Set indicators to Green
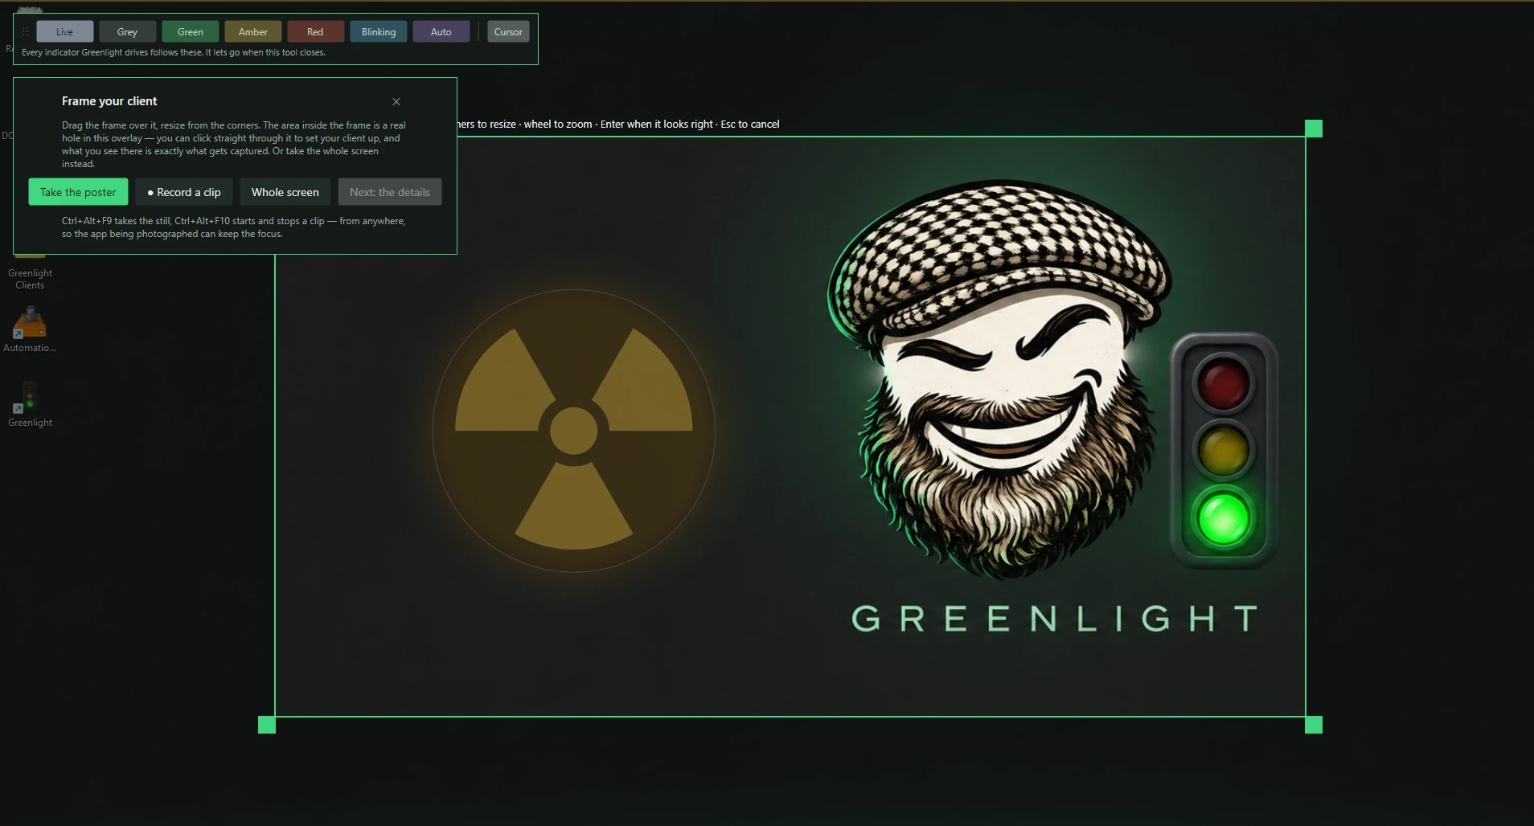This screenshot has width=1534, height=826. (x=190, y=31)
